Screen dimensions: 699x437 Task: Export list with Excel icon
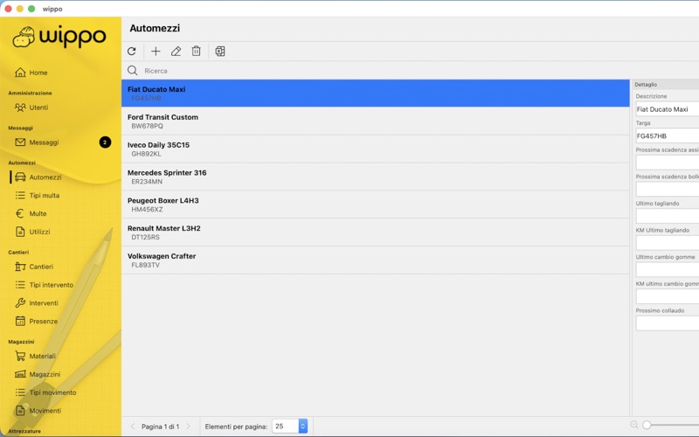click(x=220, y=52)
